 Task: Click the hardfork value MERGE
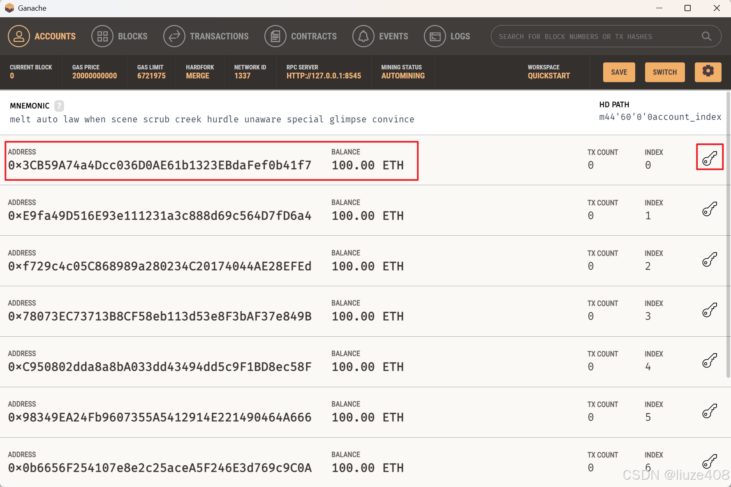click(197, 76)
